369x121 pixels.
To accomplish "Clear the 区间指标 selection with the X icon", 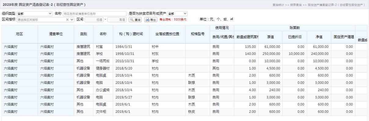I will (68, 20).
